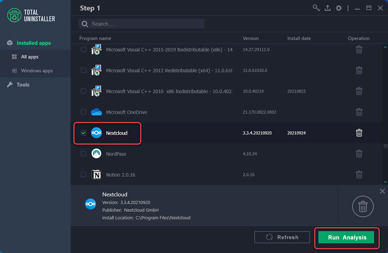This screenshot has height=253, width=388.
Task: Click the Run Analysis button
Action: point(346,238)
